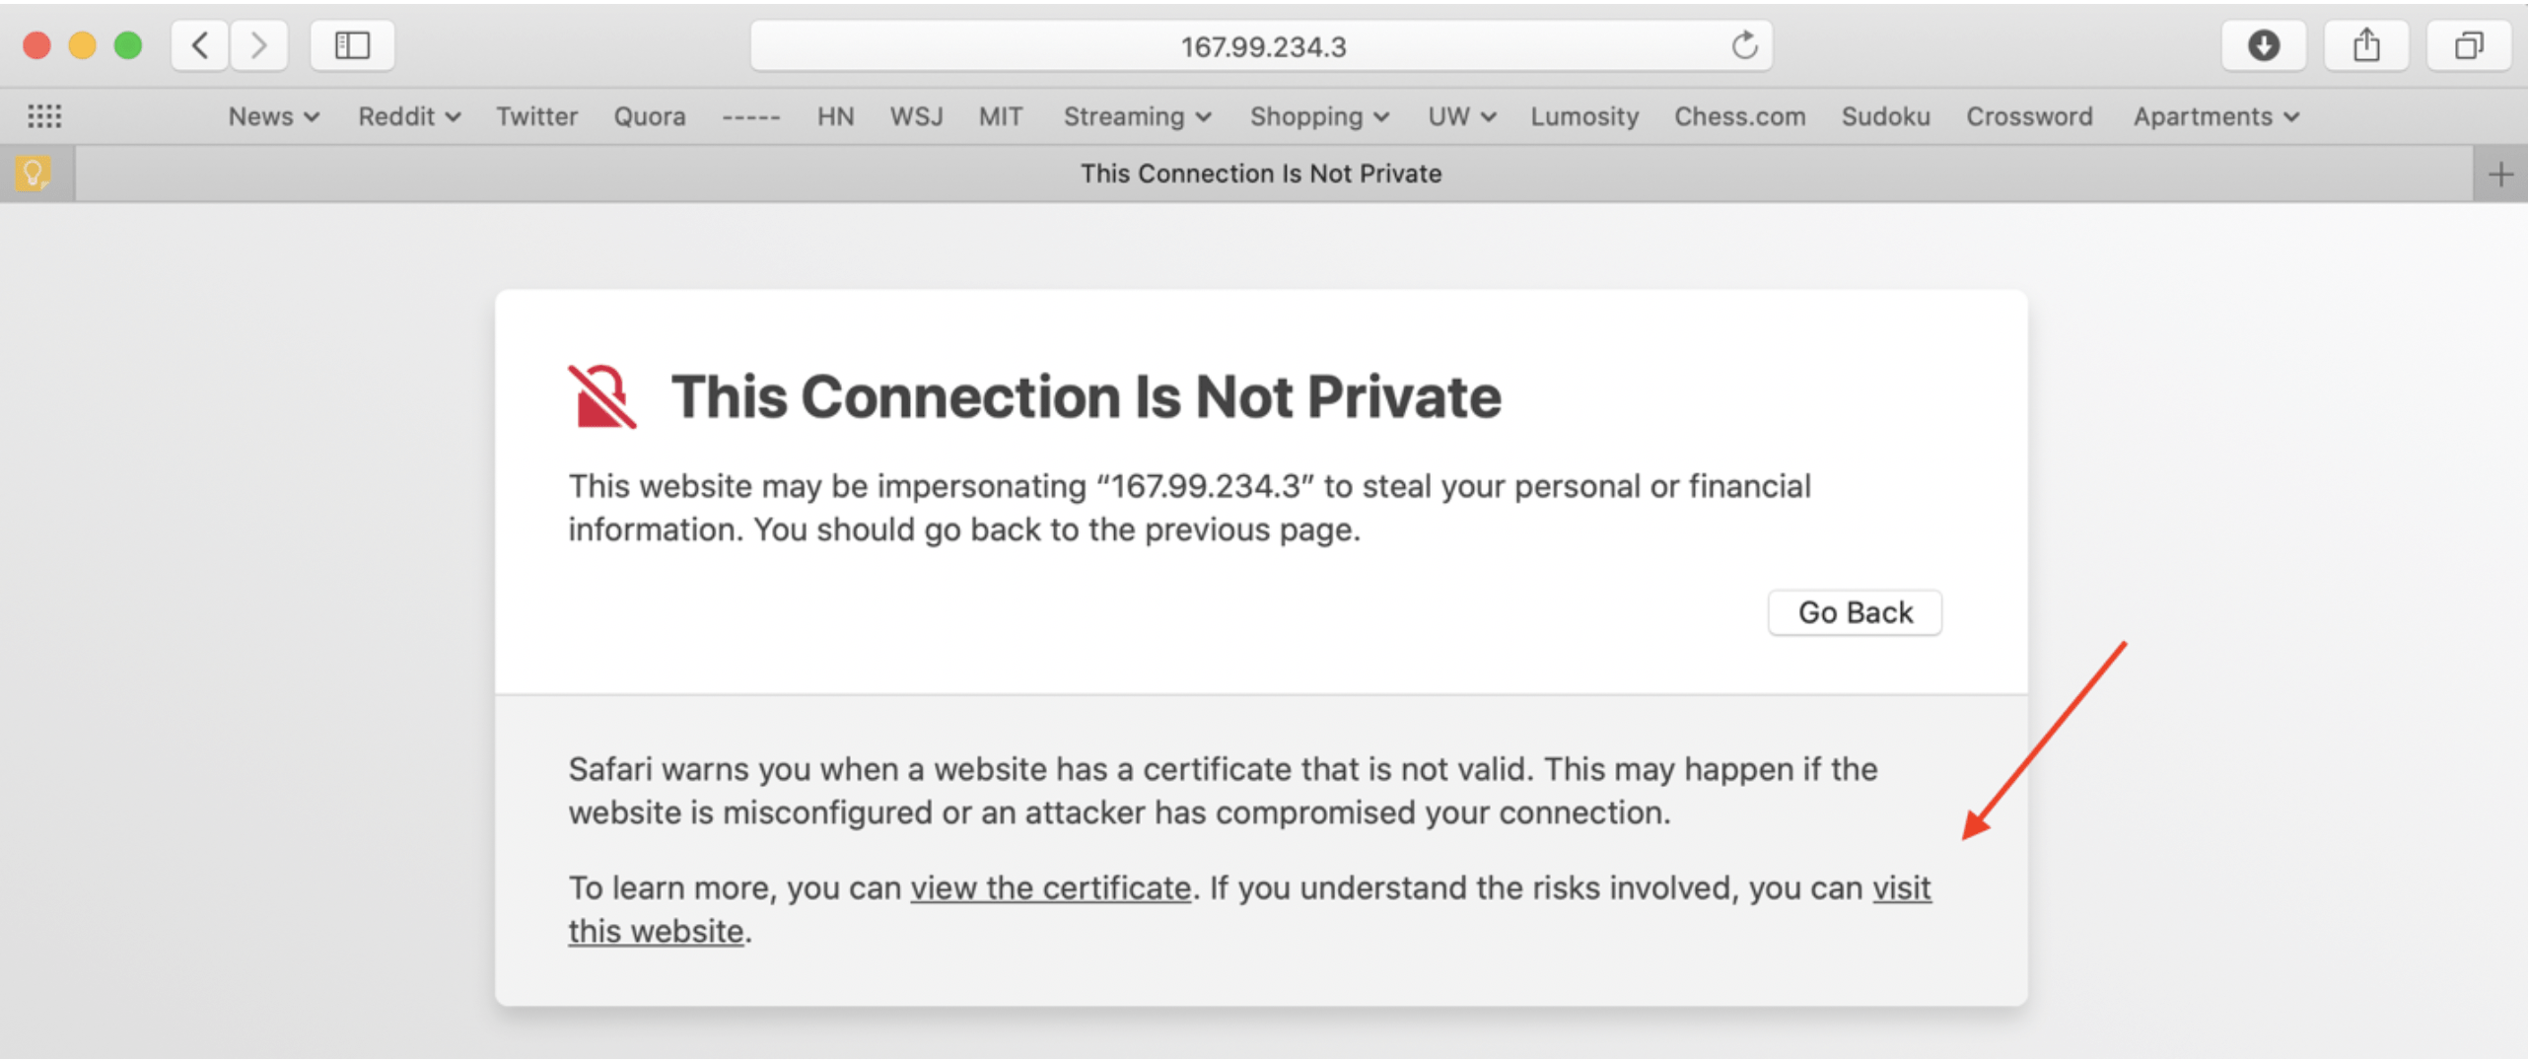The height and width of the screenshot is (1061, 2528).
Task: Open the downloads icon
Action: [x=2263, y=45]
